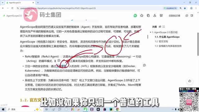Screen dimensions: 199x112
Task: Select the AgentScope2.0 browser tab
Action: coord(20,2)
